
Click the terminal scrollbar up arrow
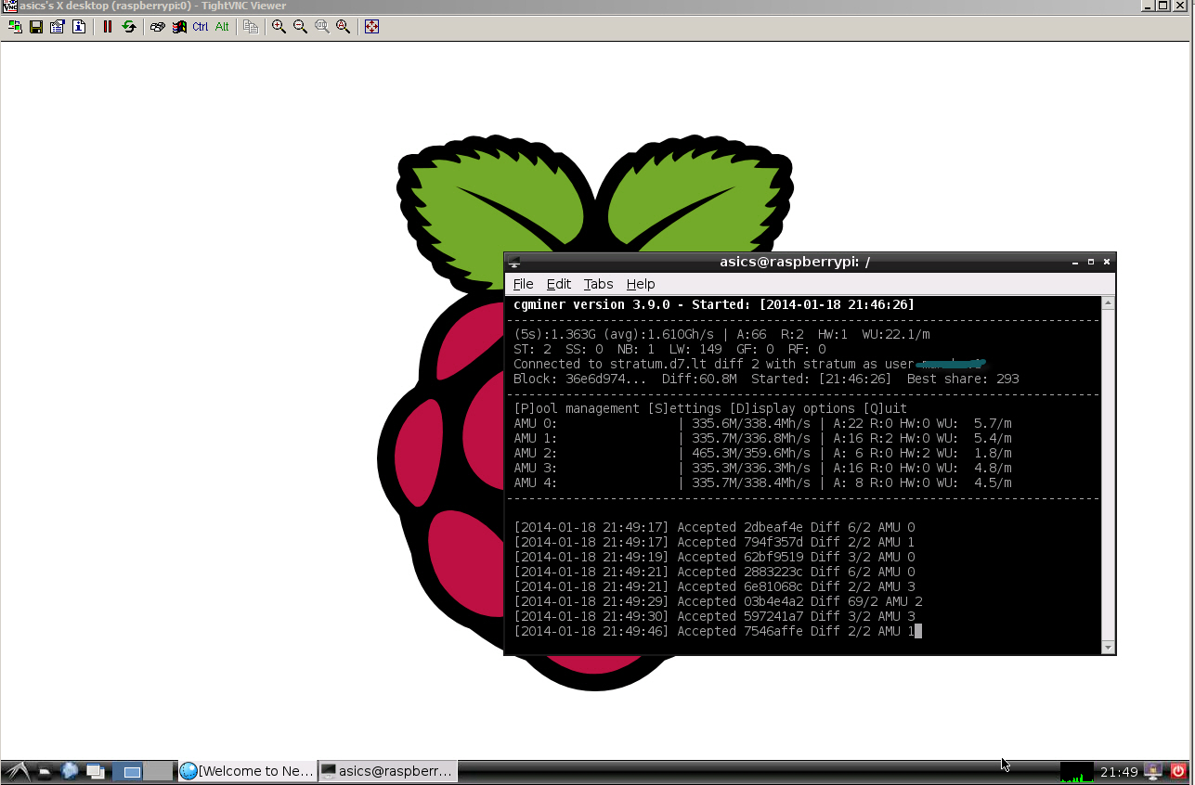1107,303
